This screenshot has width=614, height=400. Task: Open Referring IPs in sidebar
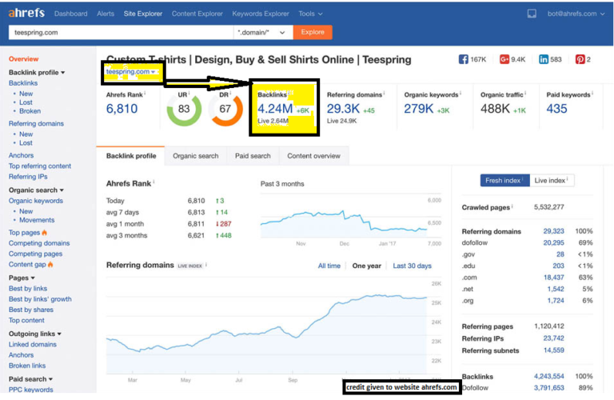pos(28,177)
